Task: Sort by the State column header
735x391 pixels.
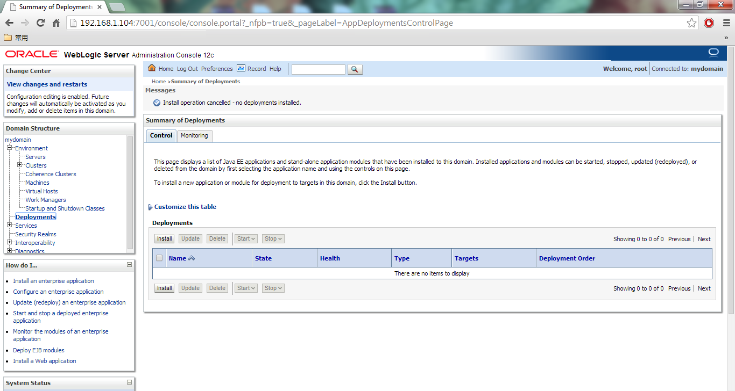Action: (263, 258)
